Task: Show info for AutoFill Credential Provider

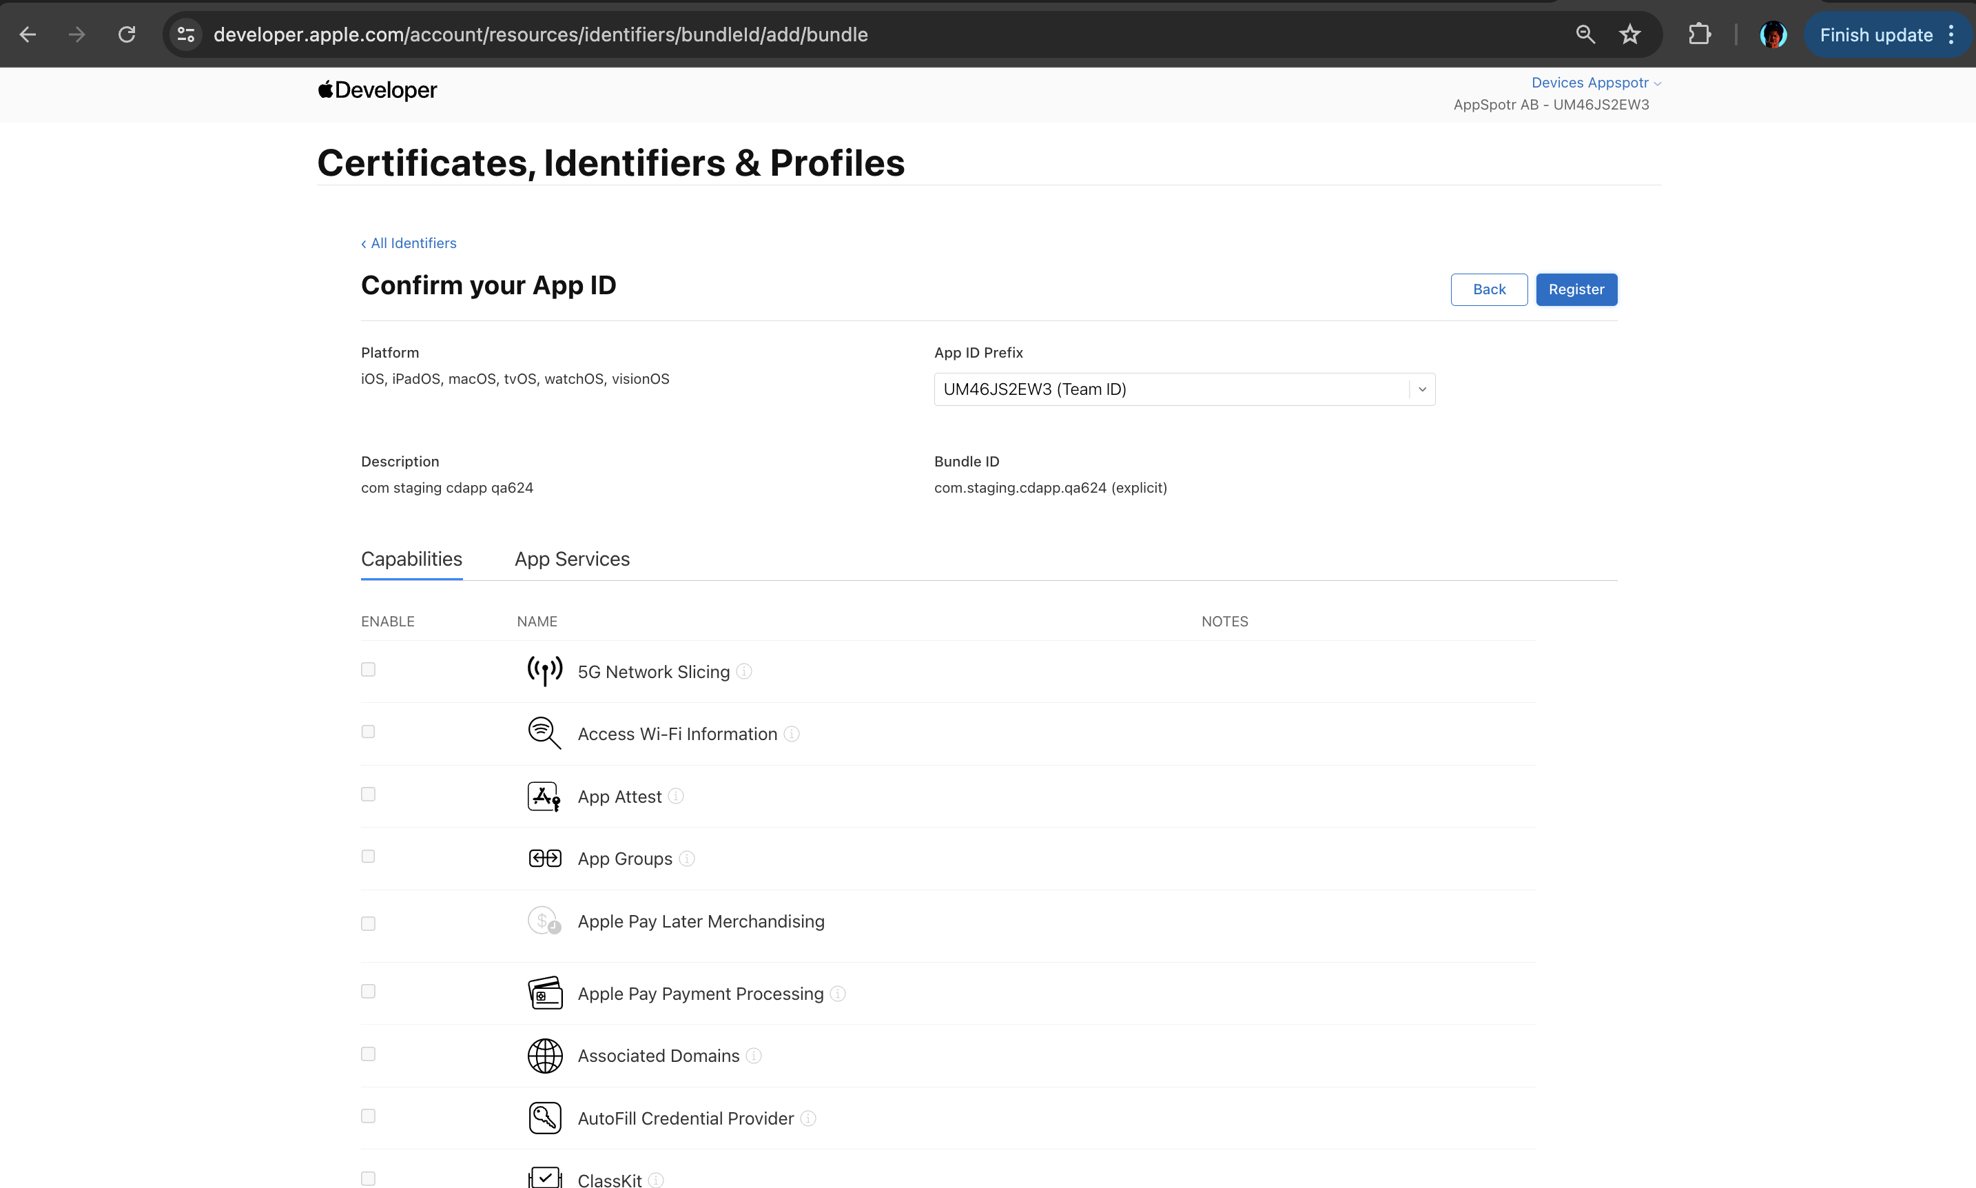Action: (807, 1118)
